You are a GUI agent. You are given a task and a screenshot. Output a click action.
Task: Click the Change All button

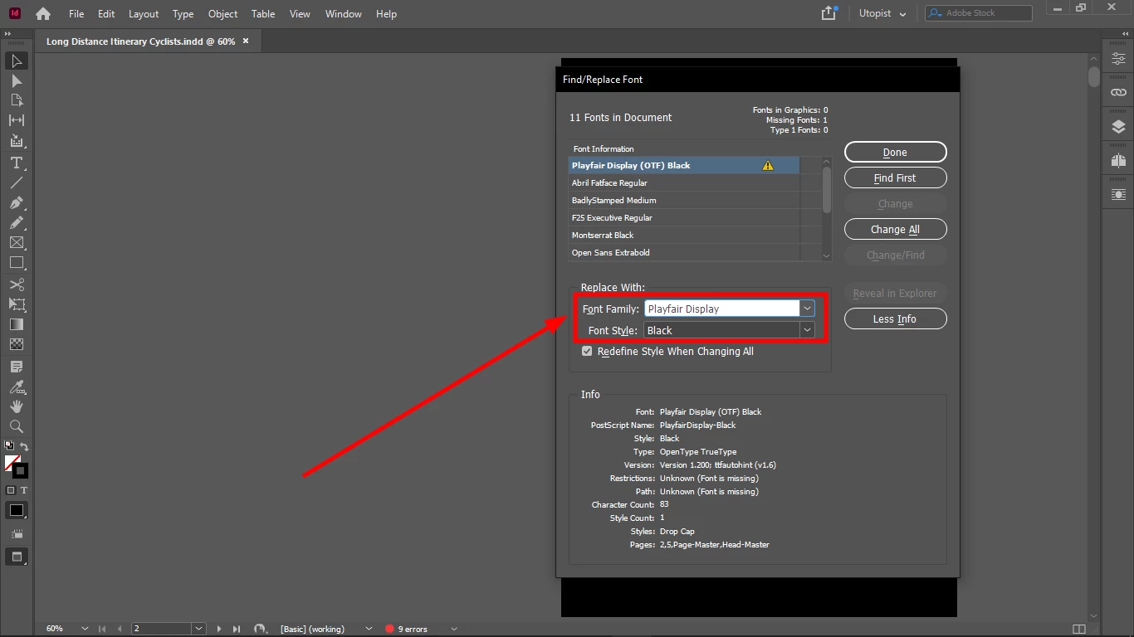point(895,230)
